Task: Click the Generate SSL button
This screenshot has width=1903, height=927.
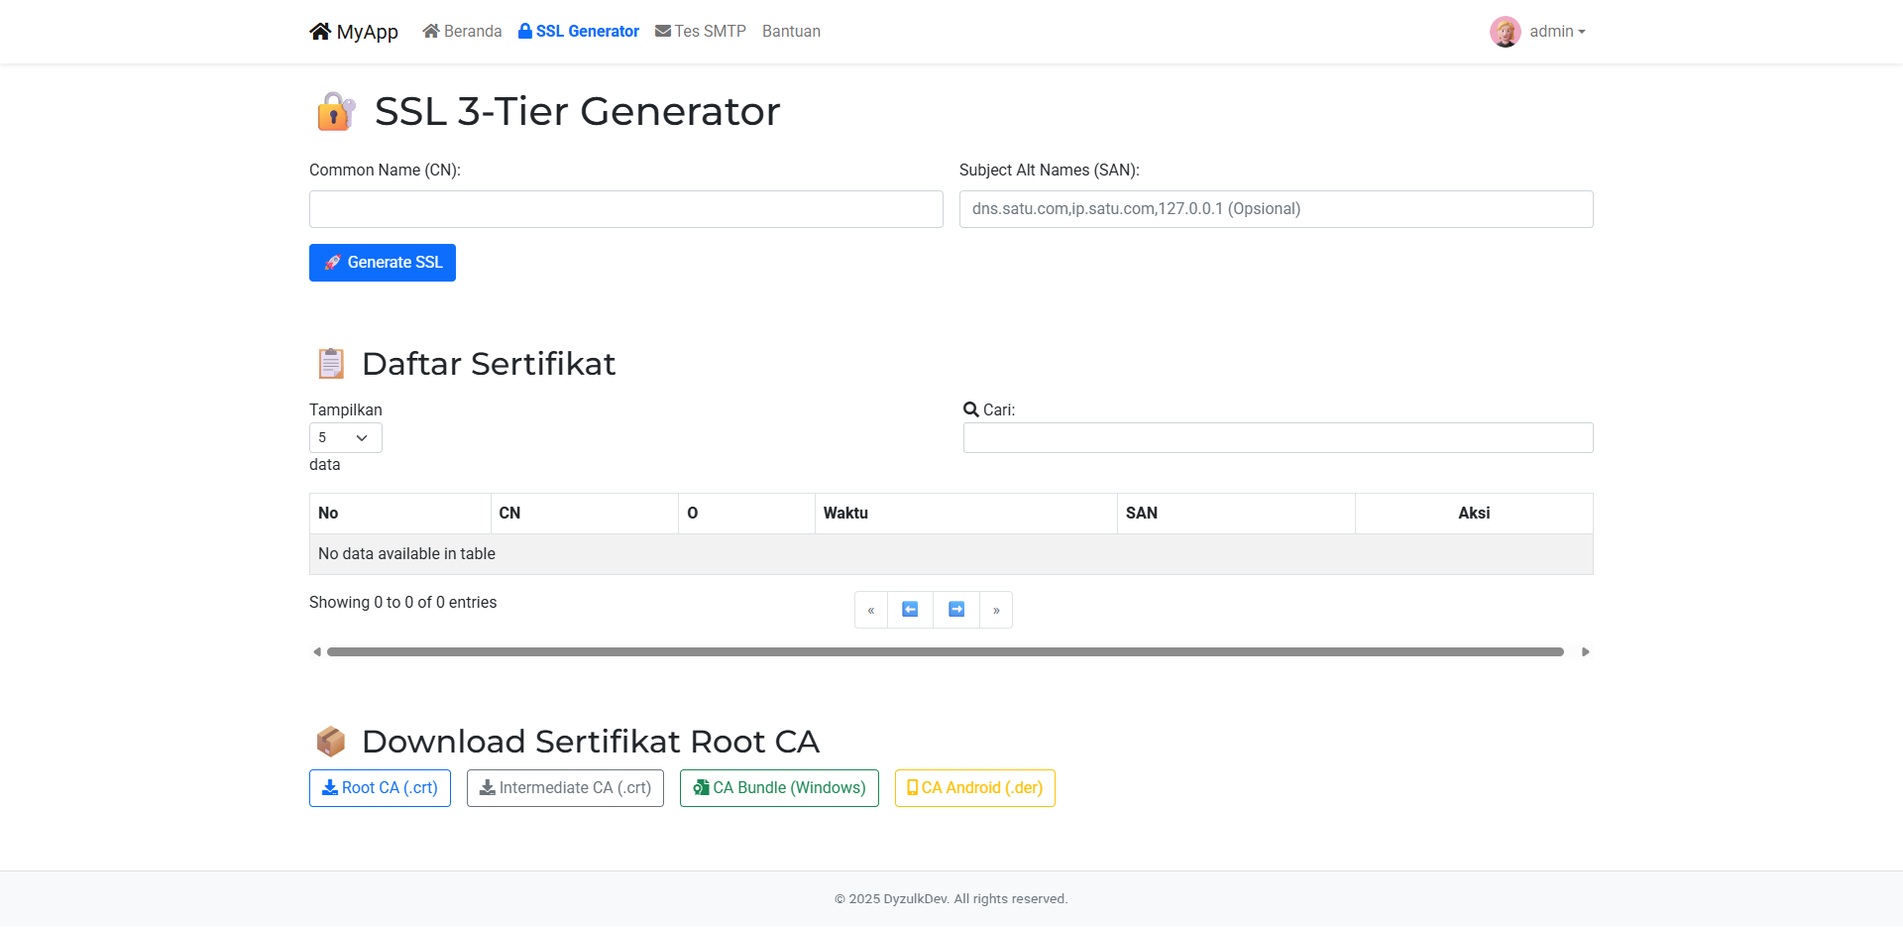Action: point(383,263)
